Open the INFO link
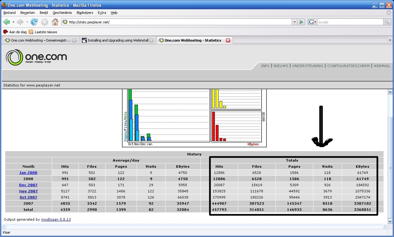The width and height of the screenshot is (394, 237). tap(265, 66)
